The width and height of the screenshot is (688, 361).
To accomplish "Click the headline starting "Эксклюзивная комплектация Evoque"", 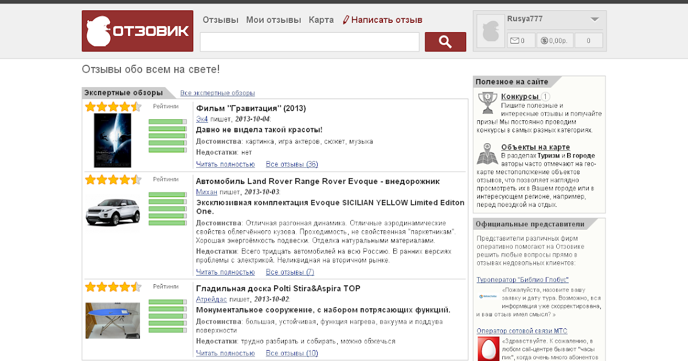I will coord(330,207).
